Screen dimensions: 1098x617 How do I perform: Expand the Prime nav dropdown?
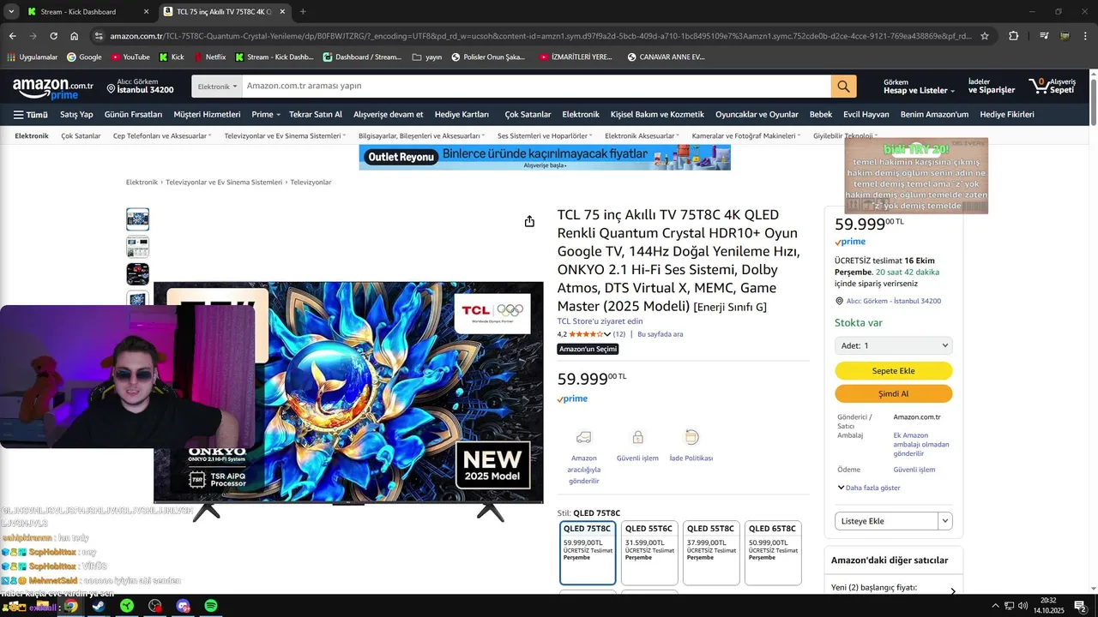coord(266,114)
